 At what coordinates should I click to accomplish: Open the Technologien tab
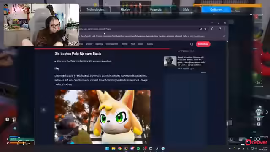coord(95,10)
